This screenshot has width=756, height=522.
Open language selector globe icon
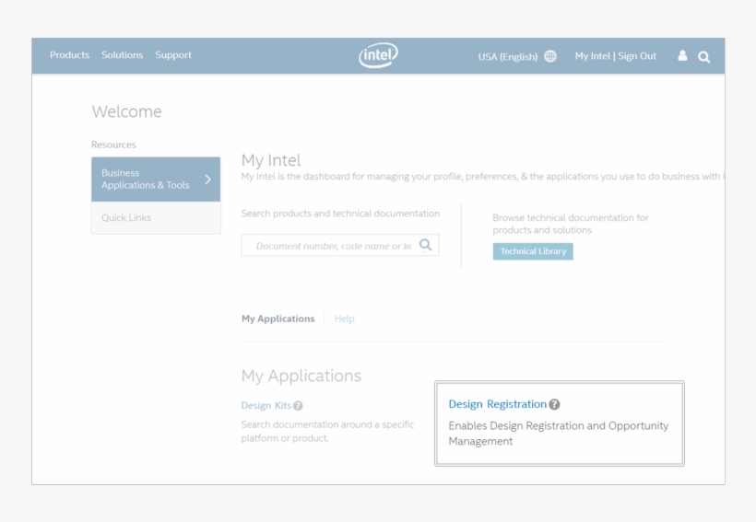tap(550, 56)
